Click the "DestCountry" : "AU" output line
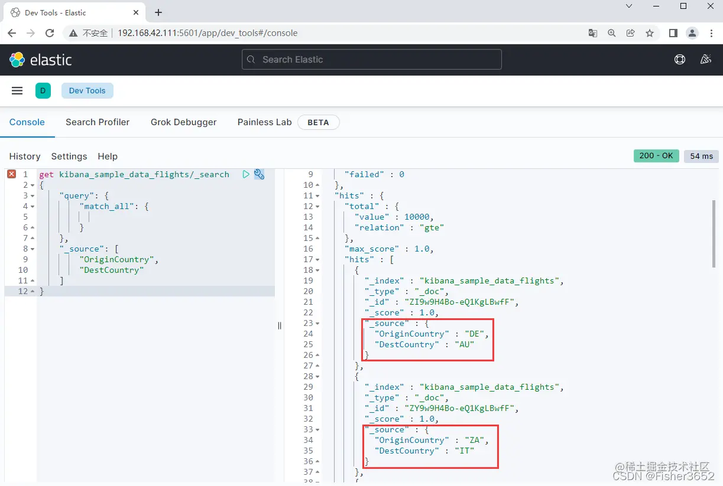The height and width of the screenshot is (486, 723). 424,345
